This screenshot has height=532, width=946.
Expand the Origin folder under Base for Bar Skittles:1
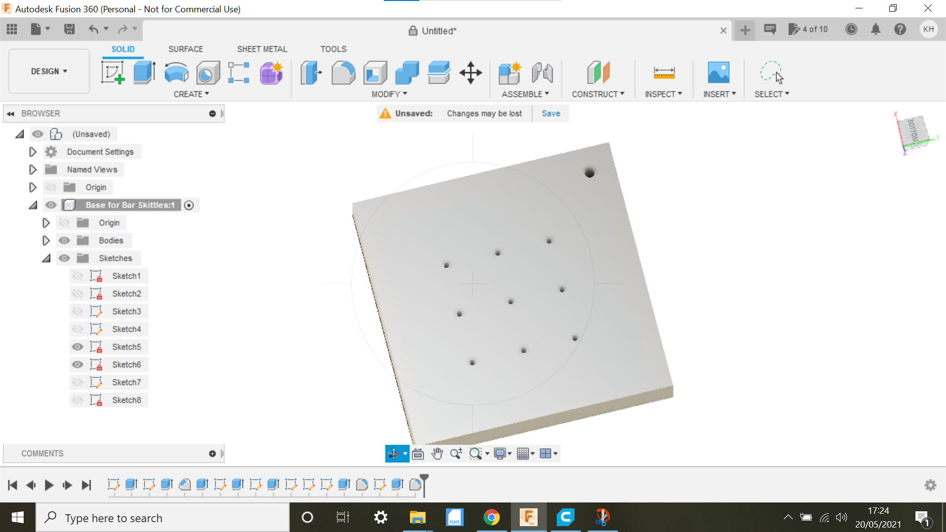[x=46, y=222]
